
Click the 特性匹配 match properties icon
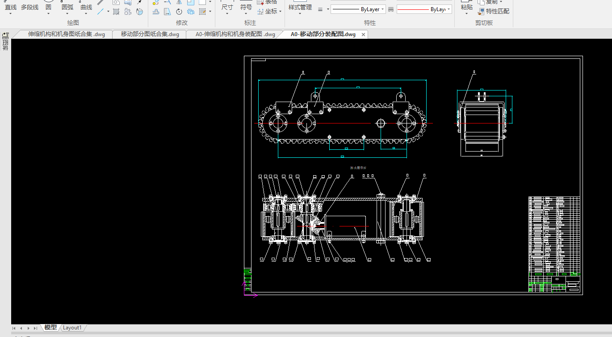click(x=481, y=11)
